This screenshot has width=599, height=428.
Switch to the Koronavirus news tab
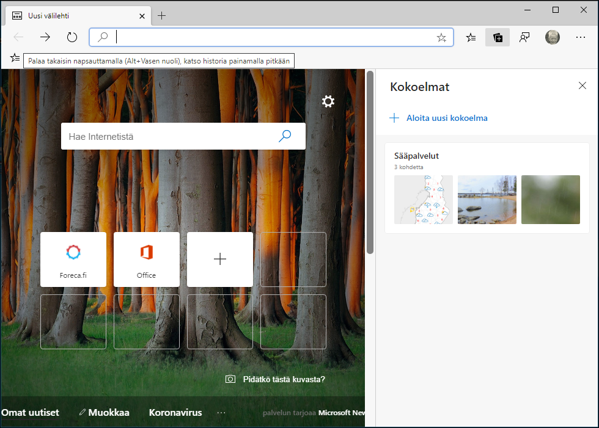pos(175,413)
